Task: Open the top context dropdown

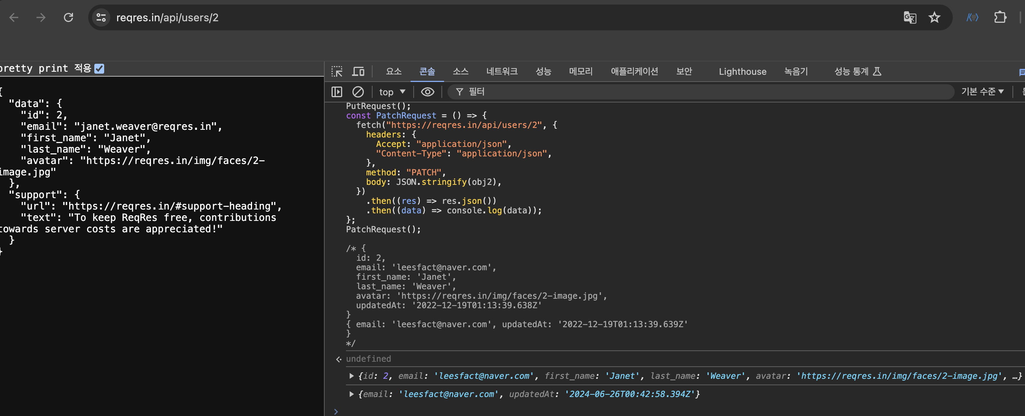Action: [392, 92]
